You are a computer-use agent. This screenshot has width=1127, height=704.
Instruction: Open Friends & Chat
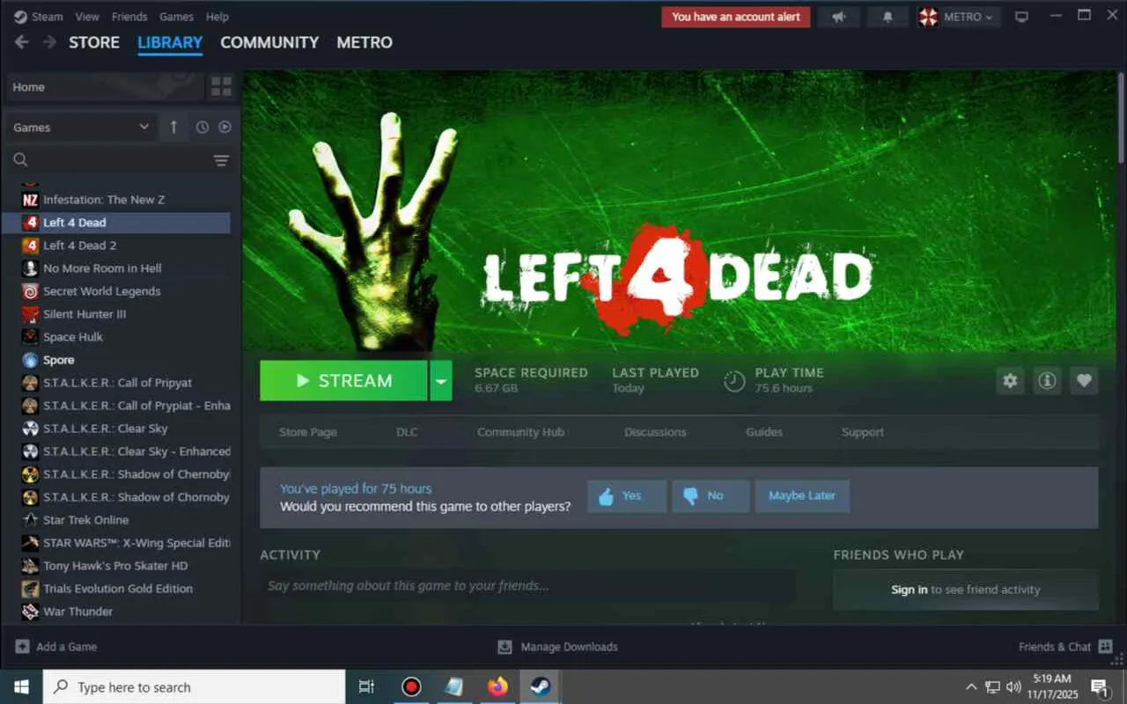click(1065, 647)
